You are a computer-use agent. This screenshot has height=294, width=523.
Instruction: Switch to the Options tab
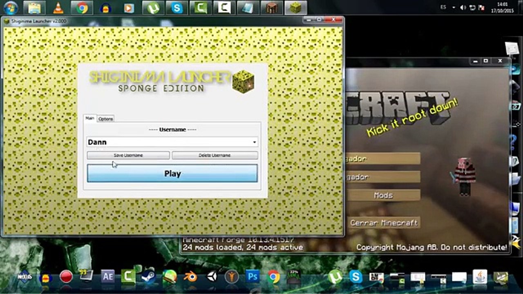pos(105,119)
